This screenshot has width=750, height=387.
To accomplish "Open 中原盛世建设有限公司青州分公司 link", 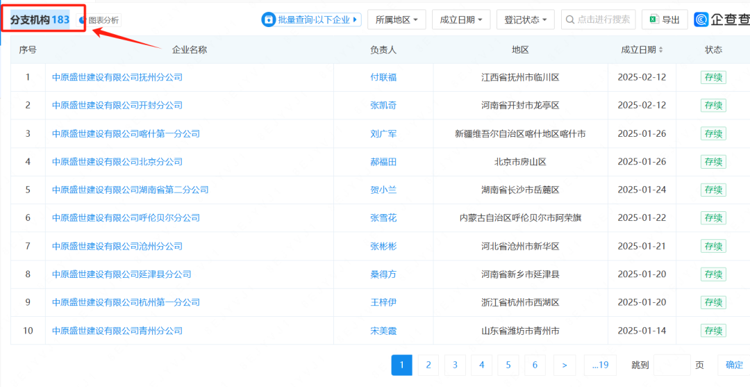I will [x=117, y=331].
